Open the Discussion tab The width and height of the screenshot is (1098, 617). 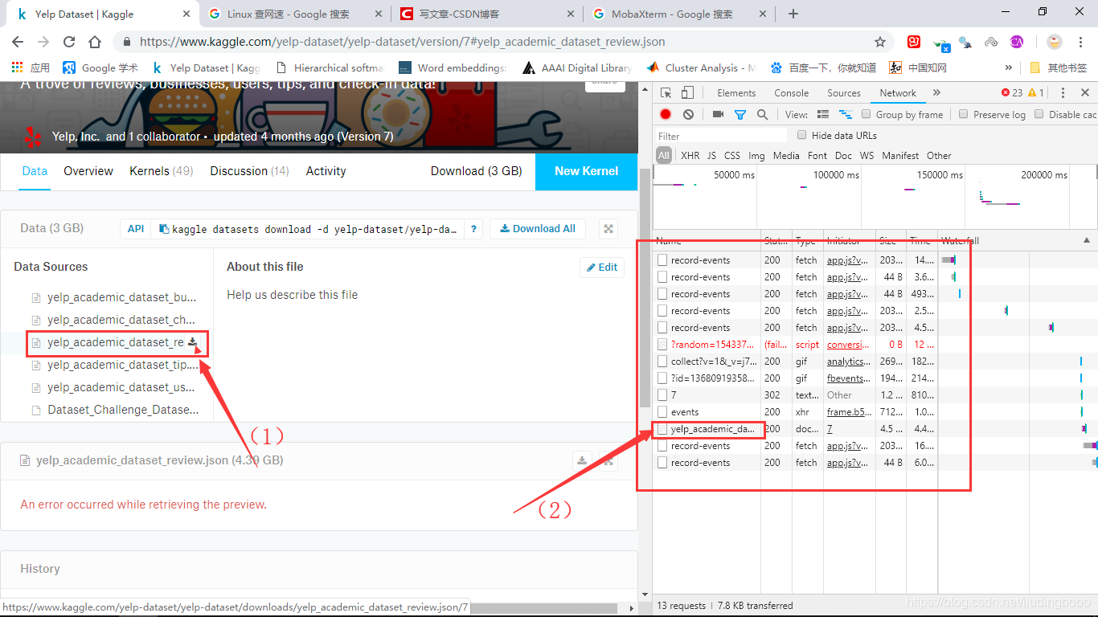[x=249, y=171]
